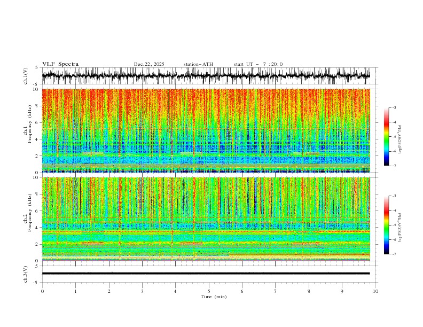Click the "ch.2 Frequency (kHz)" axis label
Viewport: 423px width, 327px height.
pyautogui.click(x=28, y=213)
